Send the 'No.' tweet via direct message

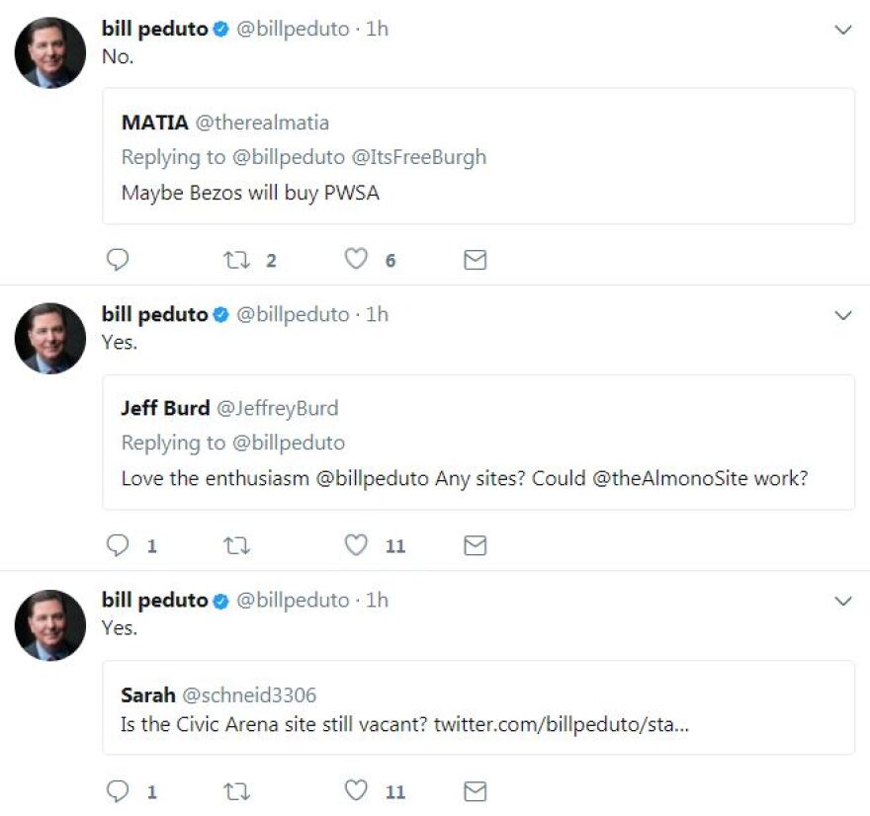tap(476, 260)
